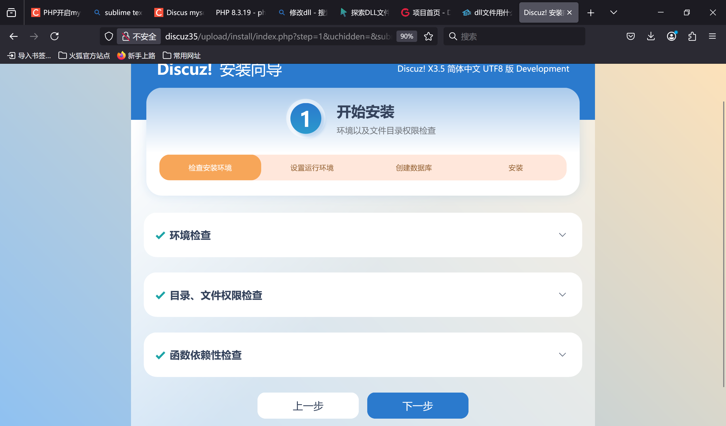
Task: Click the 开始安装 title
Action: (365, 112)
